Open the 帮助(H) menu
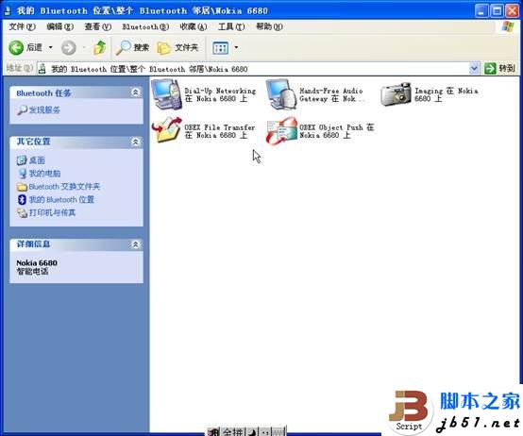This screenshot has height=436, width=523. (269, 26)
